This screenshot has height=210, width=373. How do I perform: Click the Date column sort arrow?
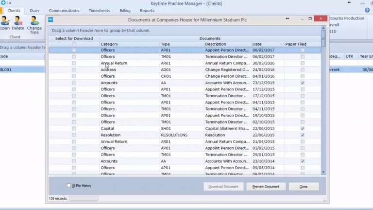[281, 44]
